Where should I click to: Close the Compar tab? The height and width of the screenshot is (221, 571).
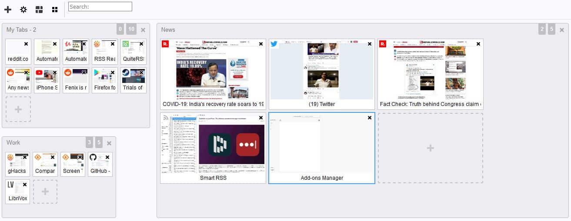click(52, 157)
